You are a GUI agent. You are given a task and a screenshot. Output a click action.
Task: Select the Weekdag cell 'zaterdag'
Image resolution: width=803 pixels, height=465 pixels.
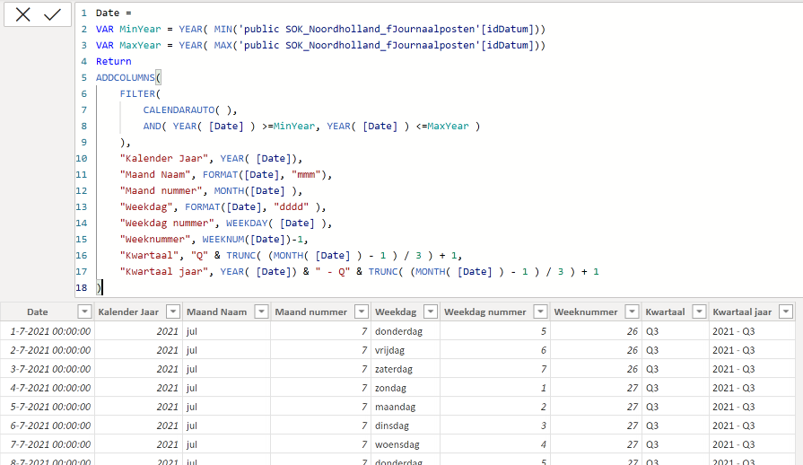click(x=406, y=369)
